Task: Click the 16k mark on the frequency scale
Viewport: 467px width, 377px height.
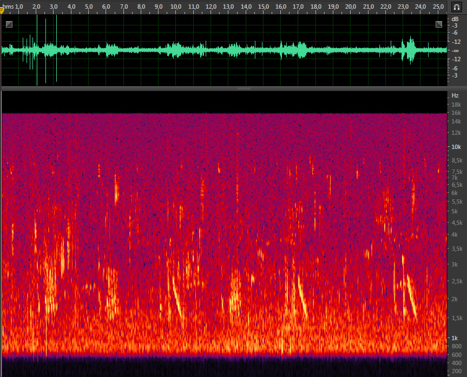Action: [456, 113]
